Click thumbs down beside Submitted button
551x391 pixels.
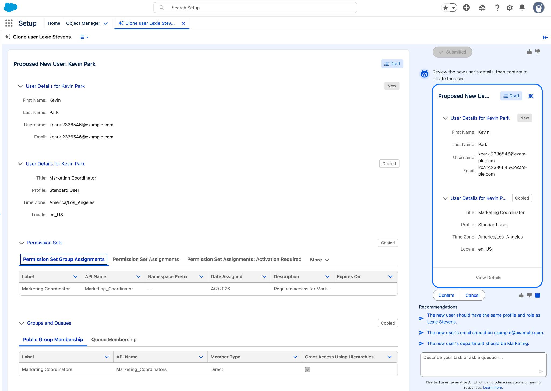click(x=538, y=52)
